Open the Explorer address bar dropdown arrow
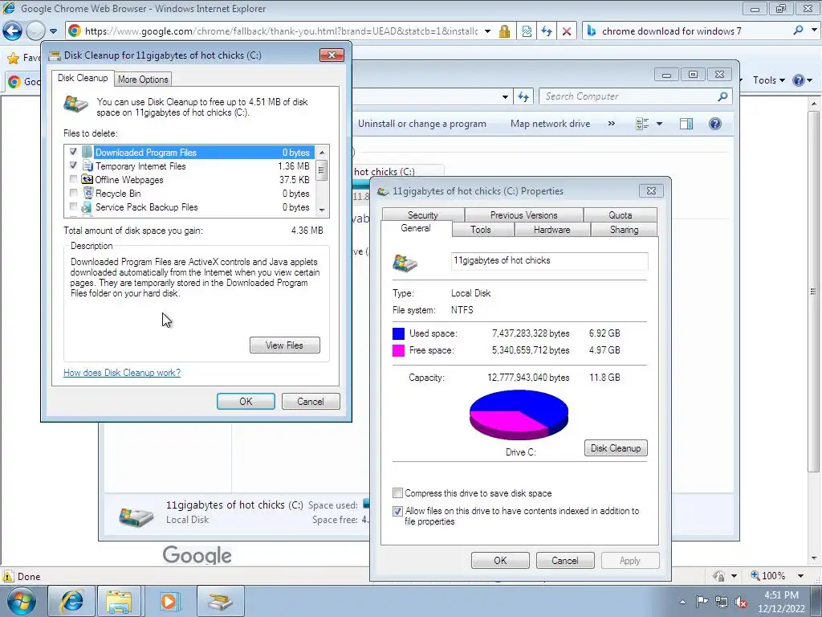The height and width of the screenshot is (617, 822). [505, 96]
